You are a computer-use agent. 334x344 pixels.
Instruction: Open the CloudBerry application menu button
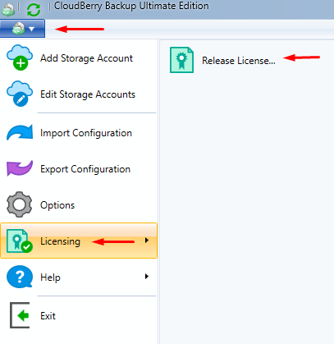(22, 29)
